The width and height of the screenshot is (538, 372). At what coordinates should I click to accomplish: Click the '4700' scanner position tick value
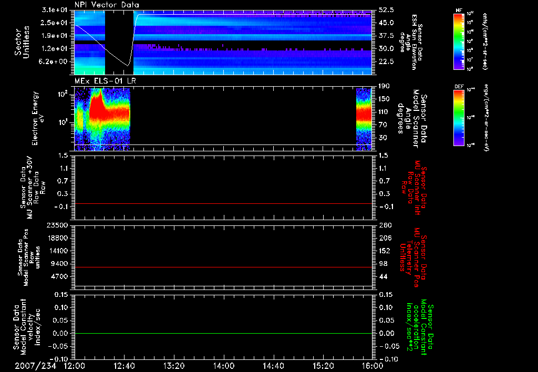(60, 276)
